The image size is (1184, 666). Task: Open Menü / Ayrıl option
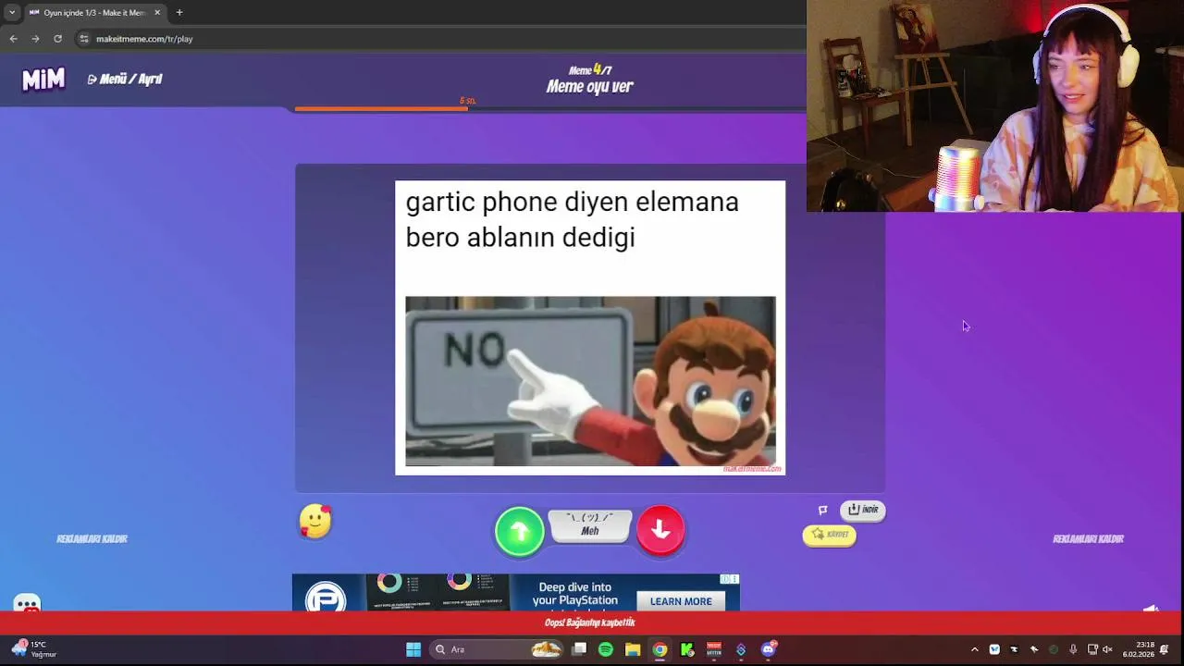coord(125,80)
